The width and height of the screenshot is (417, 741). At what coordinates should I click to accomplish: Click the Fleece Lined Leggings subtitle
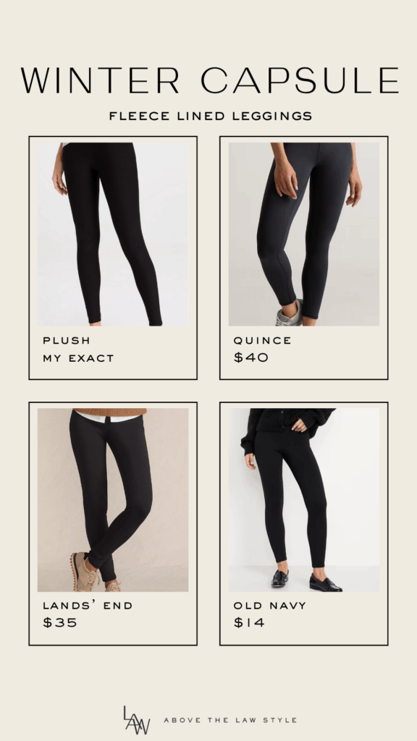[211, 116]
